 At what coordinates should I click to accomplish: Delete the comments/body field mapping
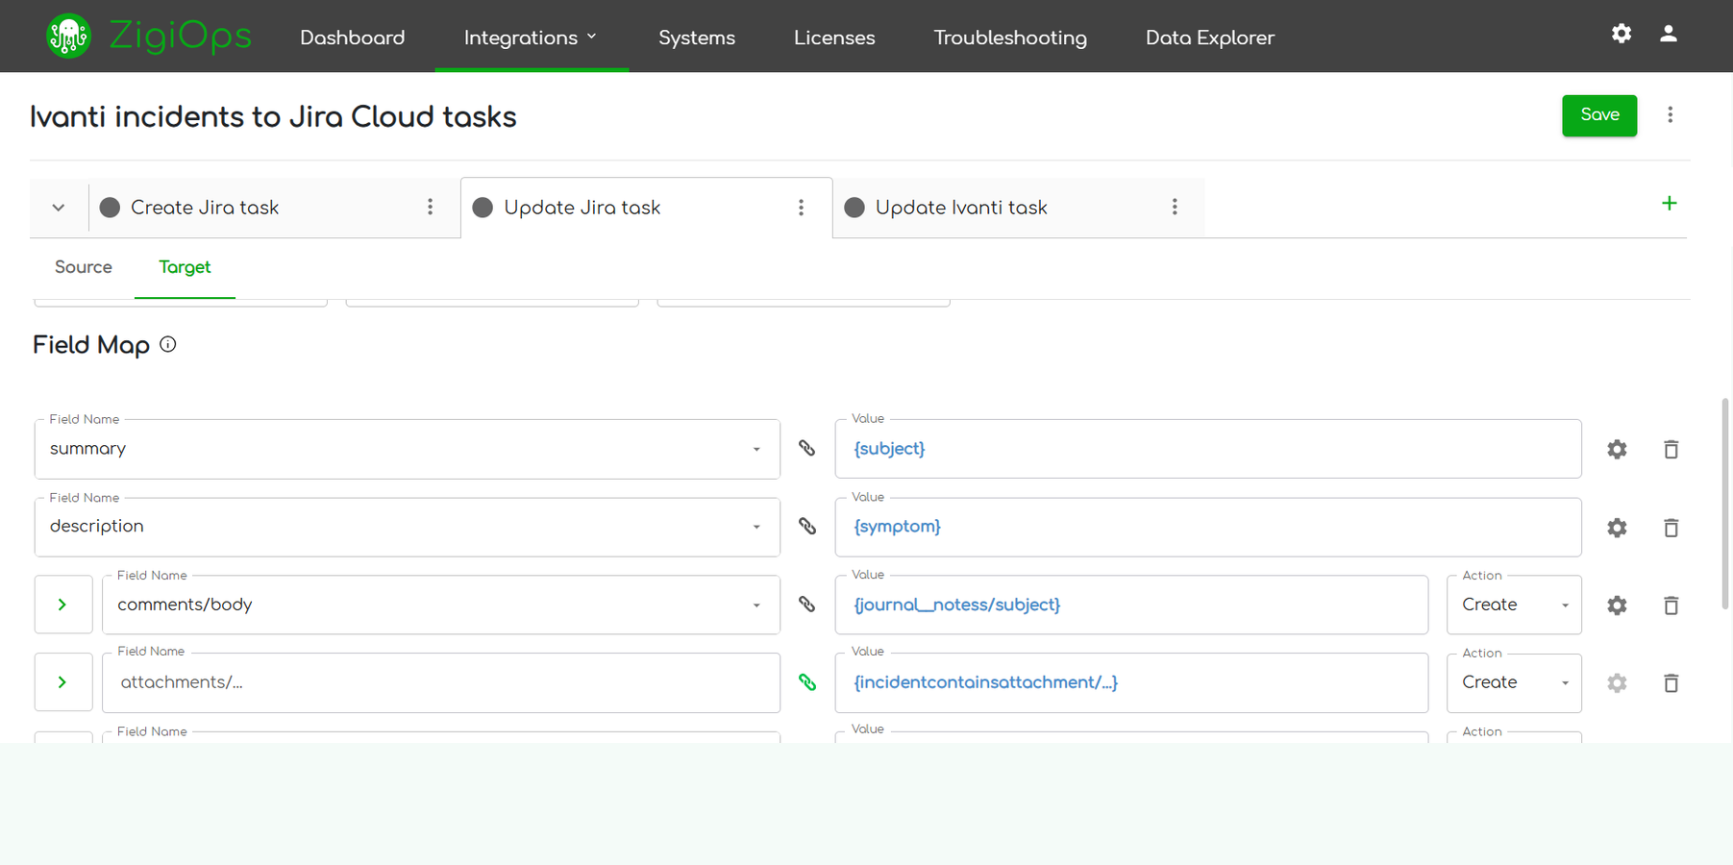point(1671,605)
